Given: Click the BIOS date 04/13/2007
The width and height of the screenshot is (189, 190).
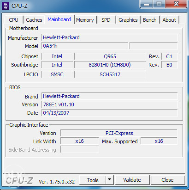Looking at the screenshot, I should 110,113.
